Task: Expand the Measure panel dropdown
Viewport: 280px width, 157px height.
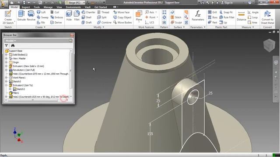Action: tap(248, 27)
